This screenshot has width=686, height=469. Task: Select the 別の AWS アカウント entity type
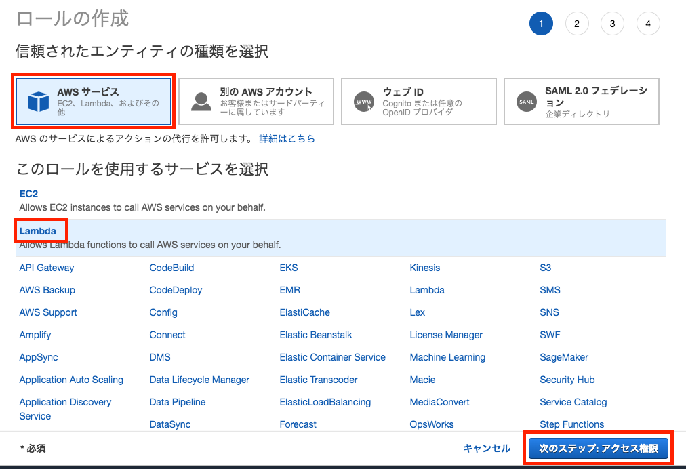[256, 102]
